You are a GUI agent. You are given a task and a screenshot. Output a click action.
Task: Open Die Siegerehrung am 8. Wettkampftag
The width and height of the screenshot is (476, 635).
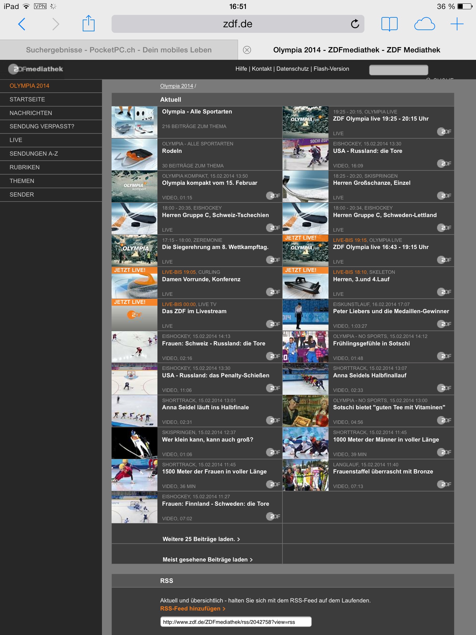[x=215, y=247]
